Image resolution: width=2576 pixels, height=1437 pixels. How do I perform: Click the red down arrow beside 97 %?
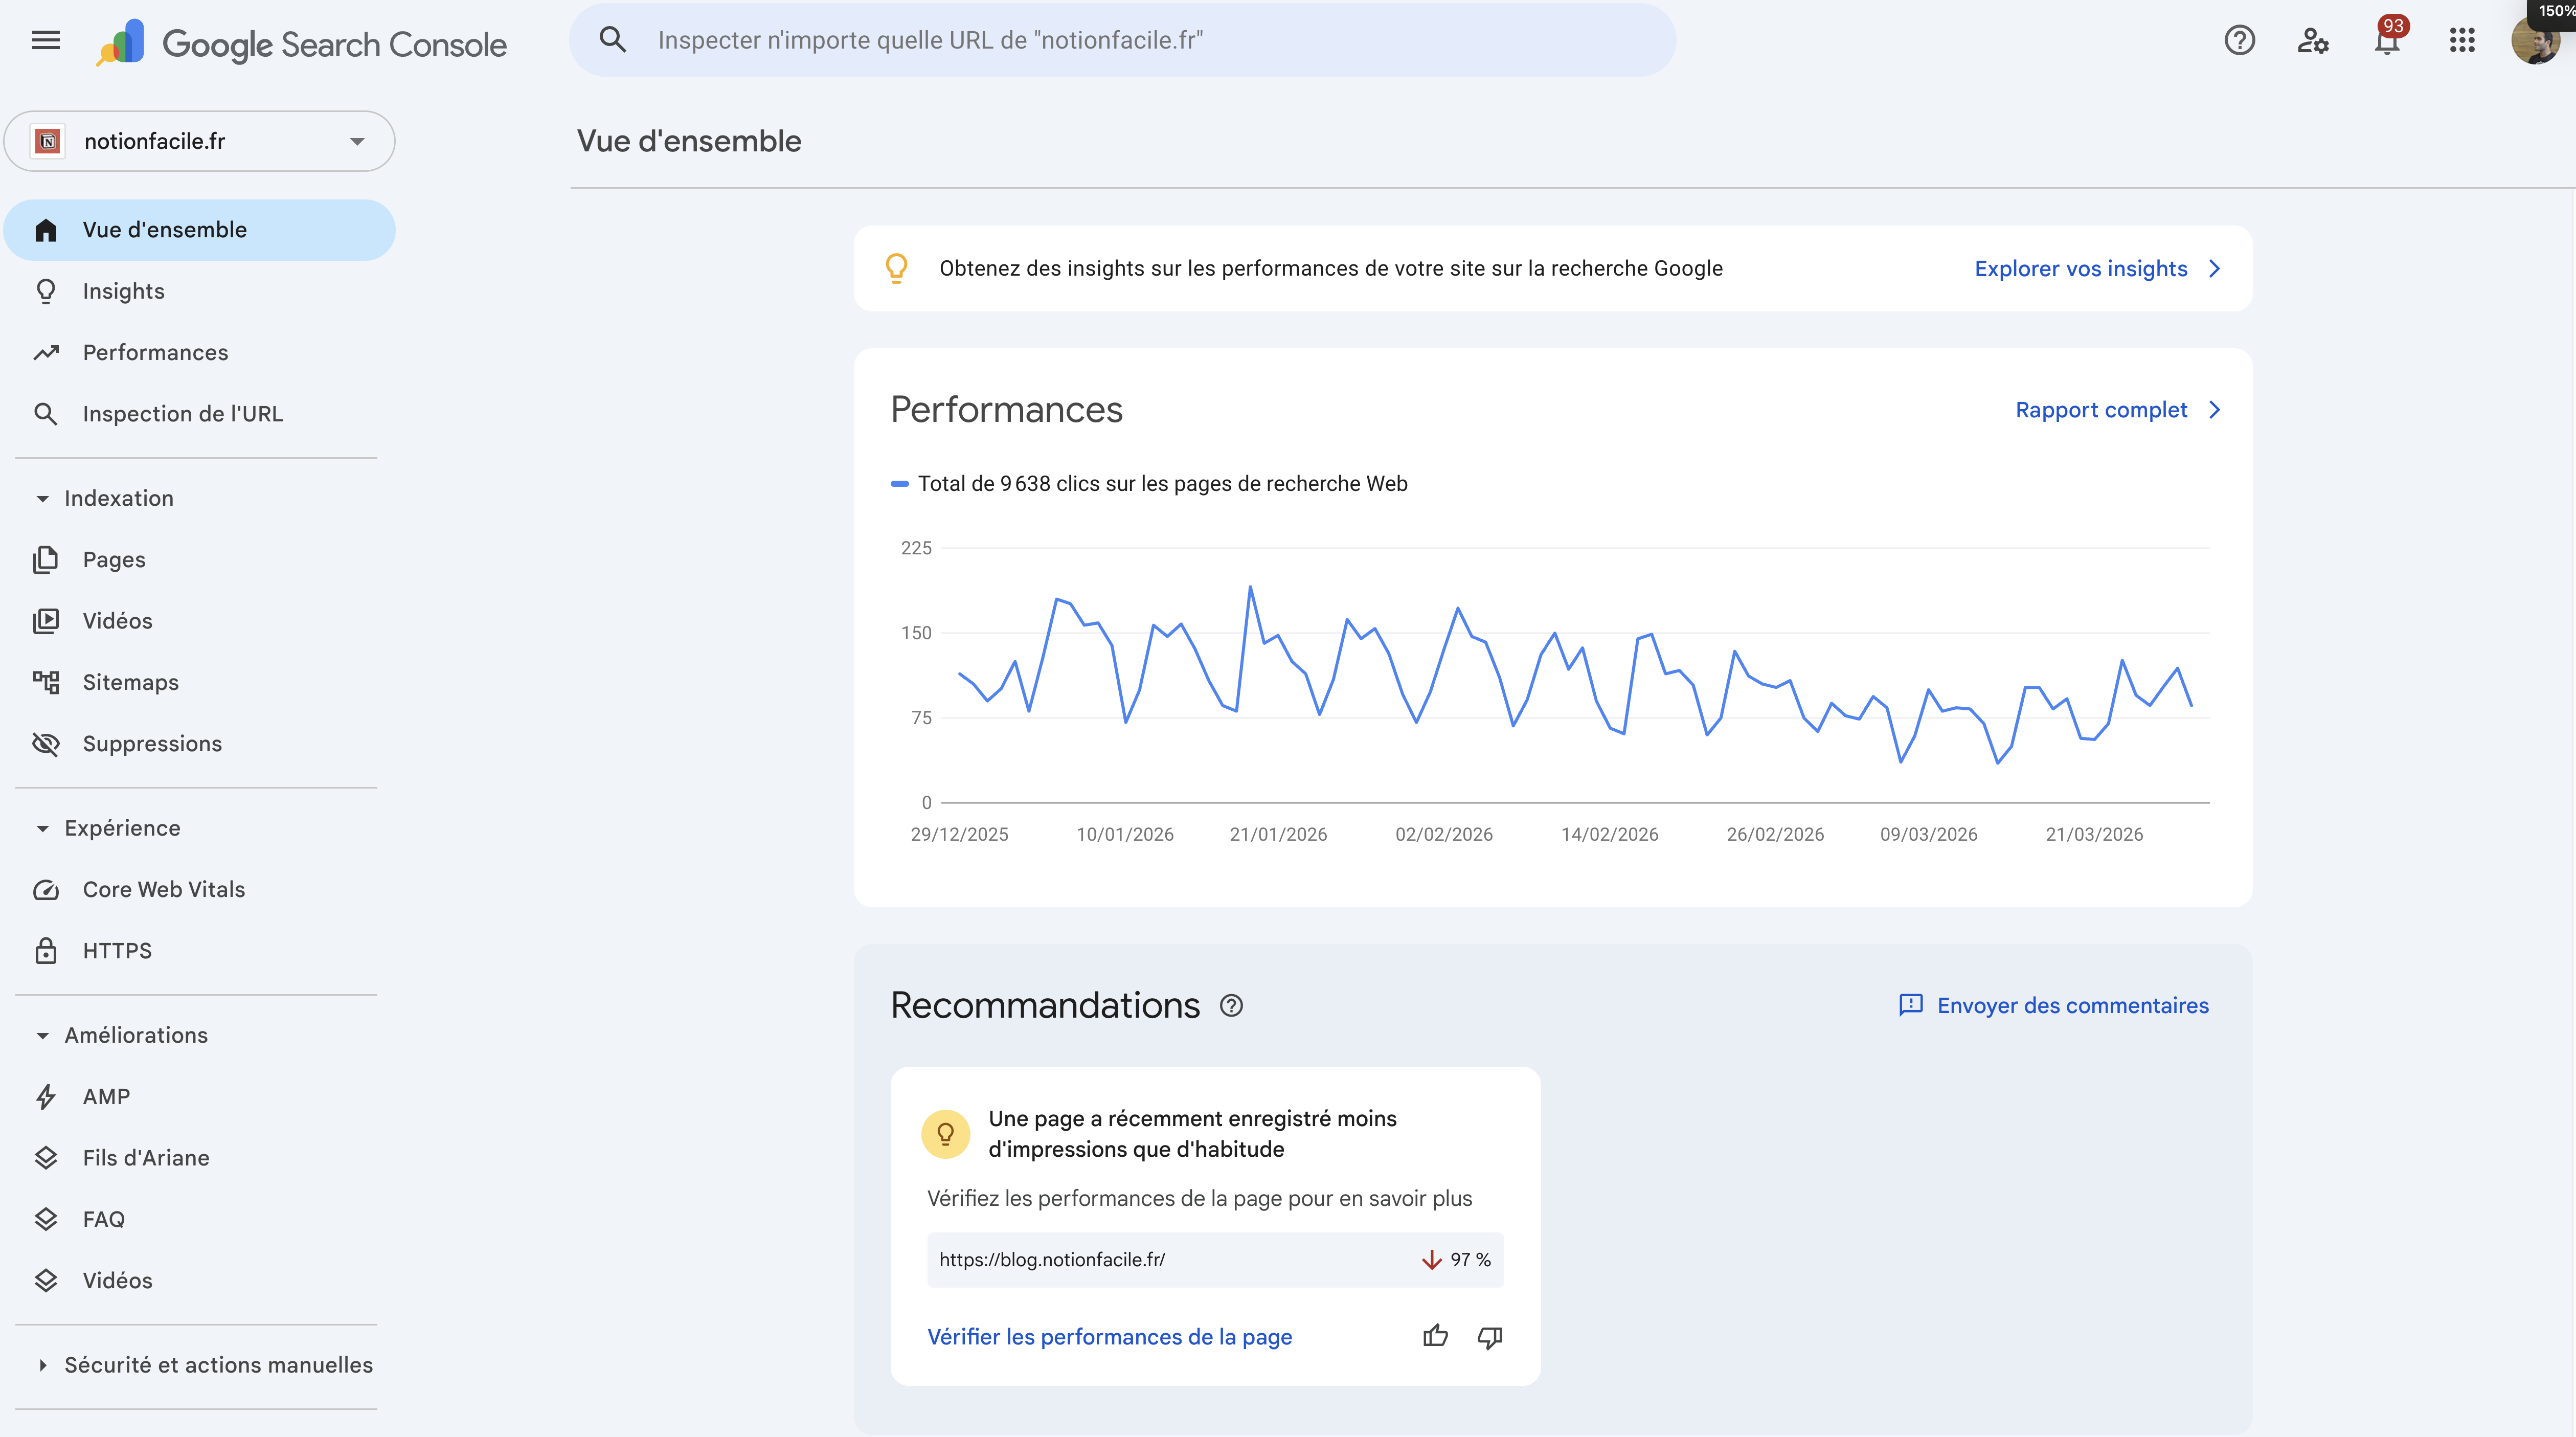[1431, 1259]
